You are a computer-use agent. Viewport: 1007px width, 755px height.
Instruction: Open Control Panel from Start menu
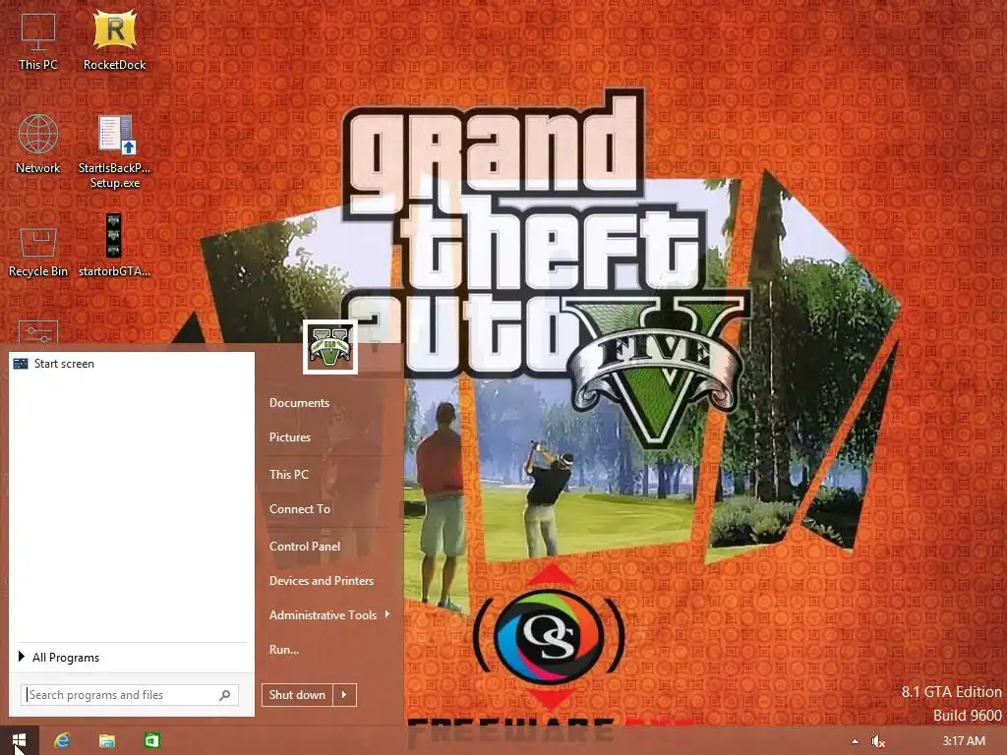click(305, 547)
